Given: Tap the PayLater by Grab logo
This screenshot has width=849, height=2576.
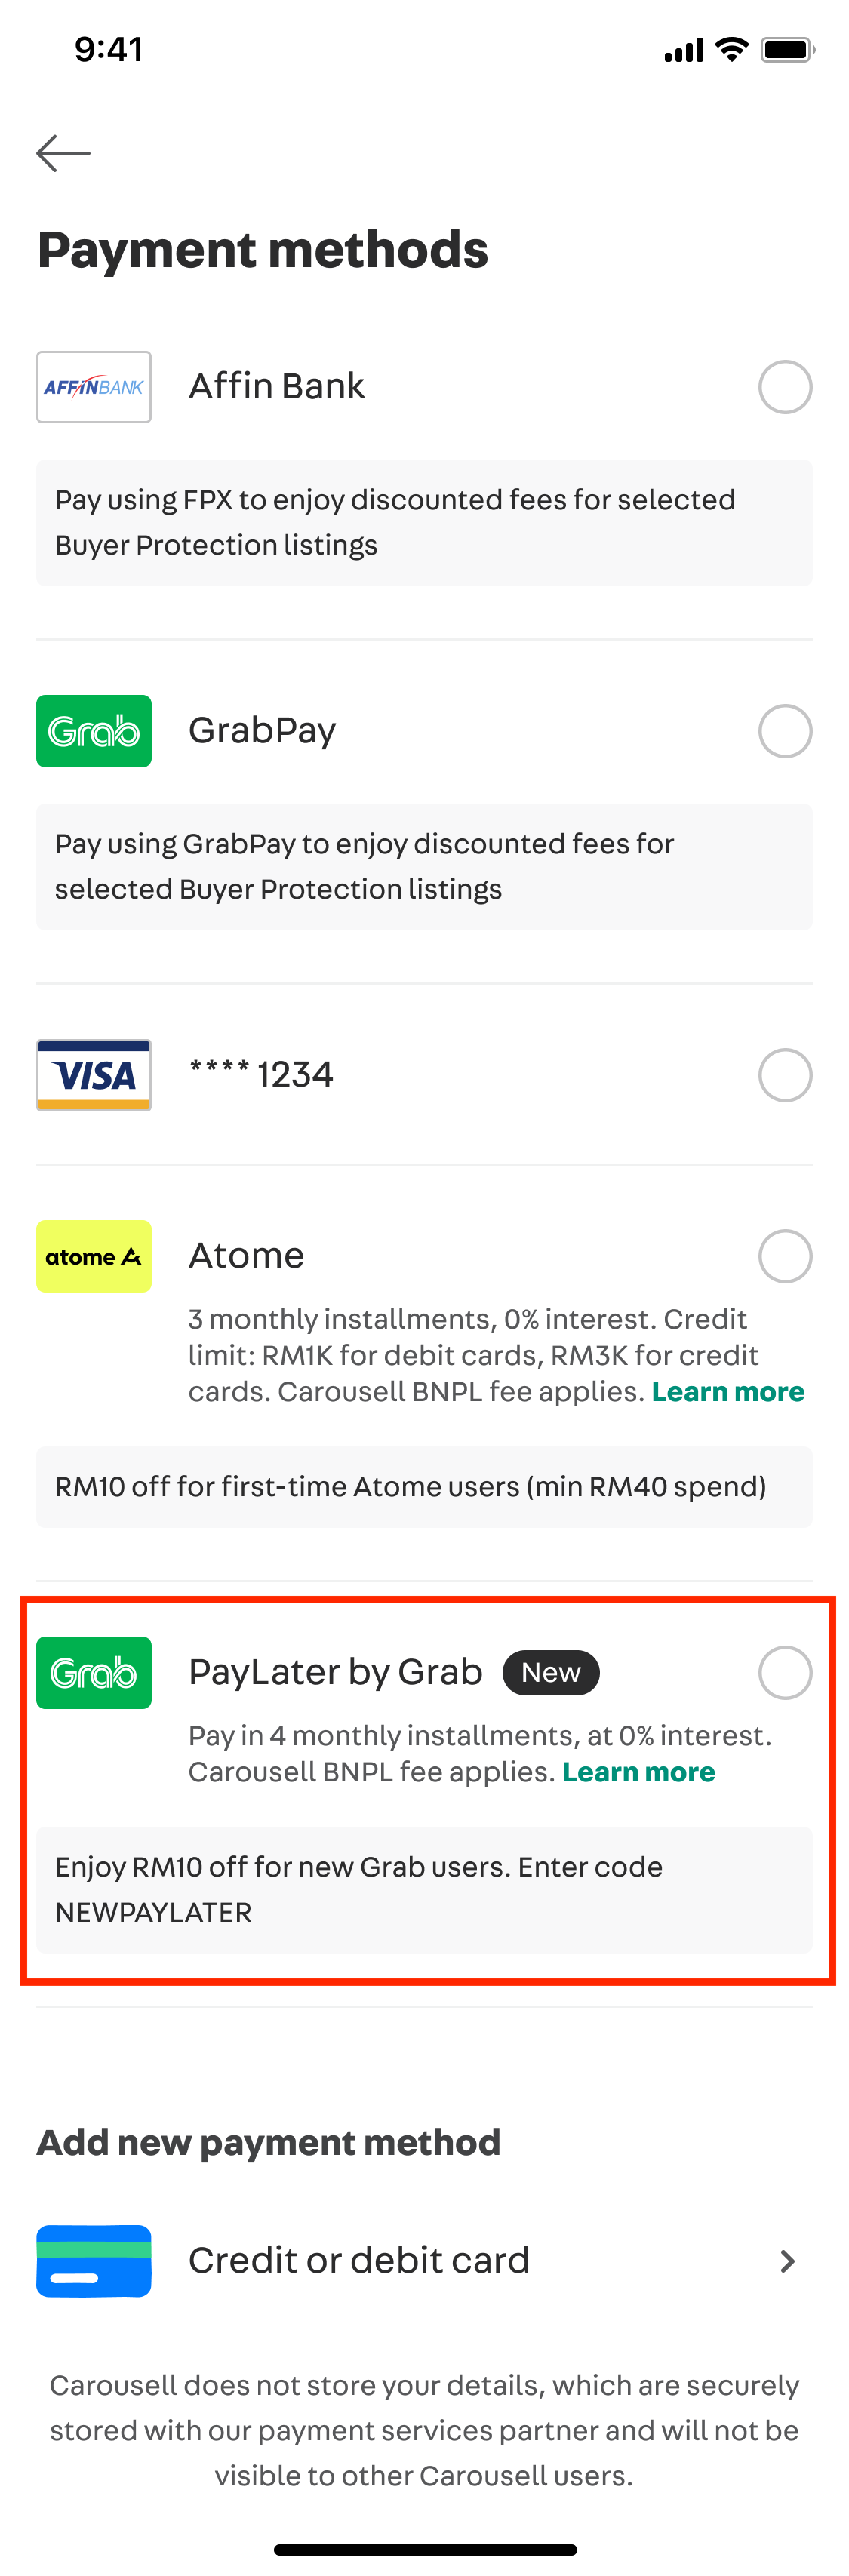Looking at the screenshot, I should tap(94, 1672).
